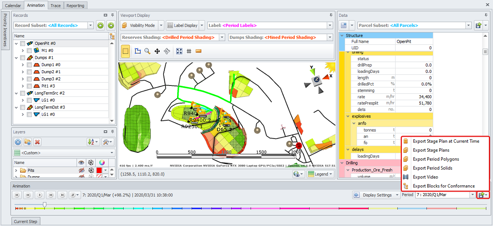This screenshot has height=226, width=493.
Task: Toggle the grid display icon
Action: [189, 51]
